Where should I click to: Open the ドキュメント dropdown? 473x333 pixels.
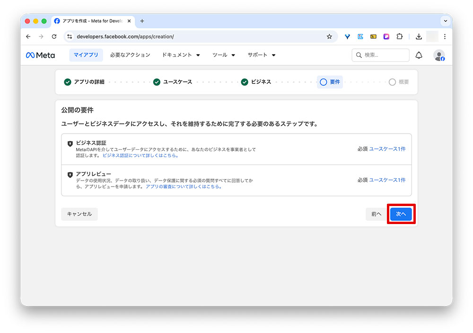click(x=180, y=55)
